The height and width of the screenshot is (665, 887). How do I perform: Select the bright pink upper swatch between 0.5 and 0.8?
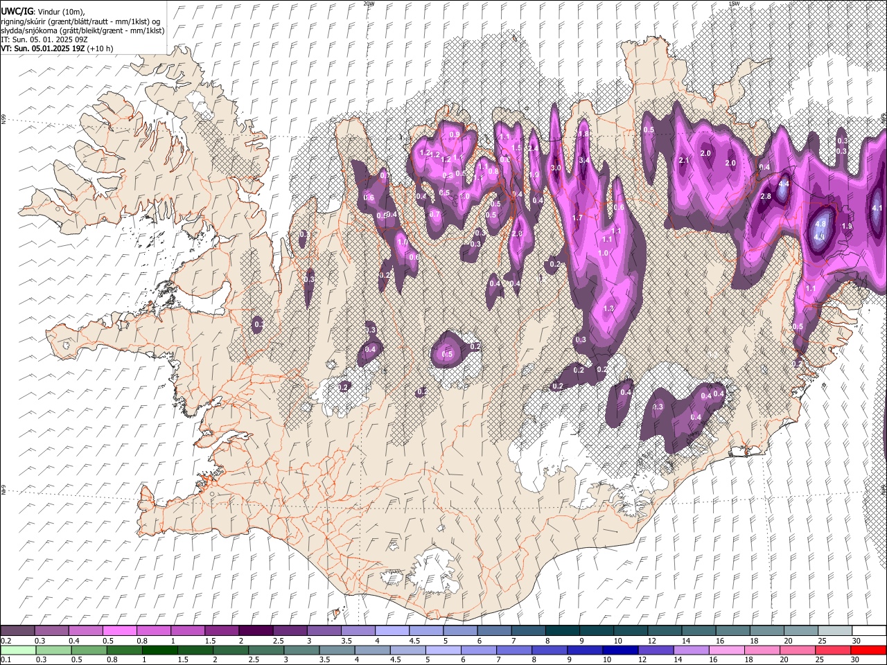tap(119, 631)
